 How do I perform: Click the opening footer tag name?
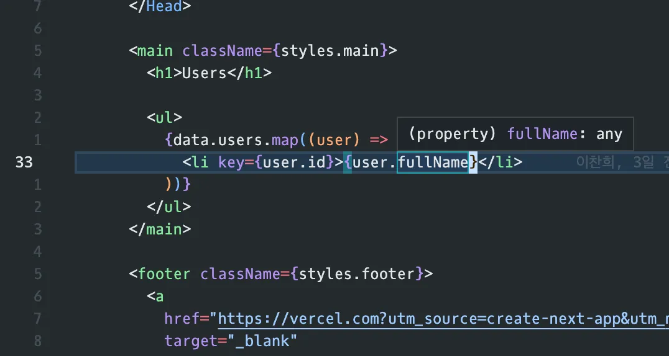coord(164,274)
